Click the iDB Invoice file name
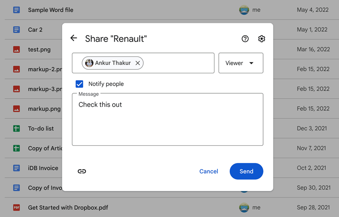 [x=43, y=168]
